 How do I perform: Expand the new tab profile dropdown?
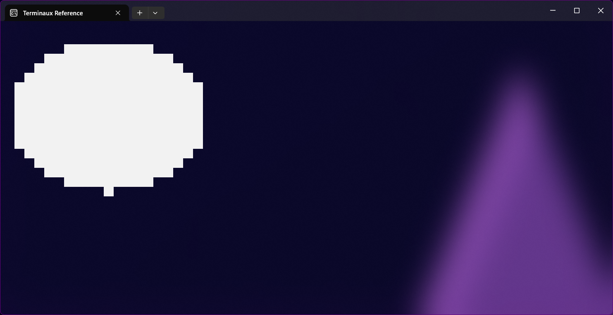155,13
